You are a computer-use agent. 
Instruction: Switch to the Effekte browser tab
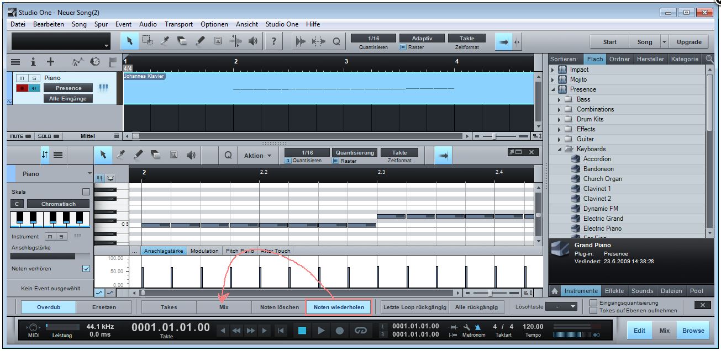point(614,291)
